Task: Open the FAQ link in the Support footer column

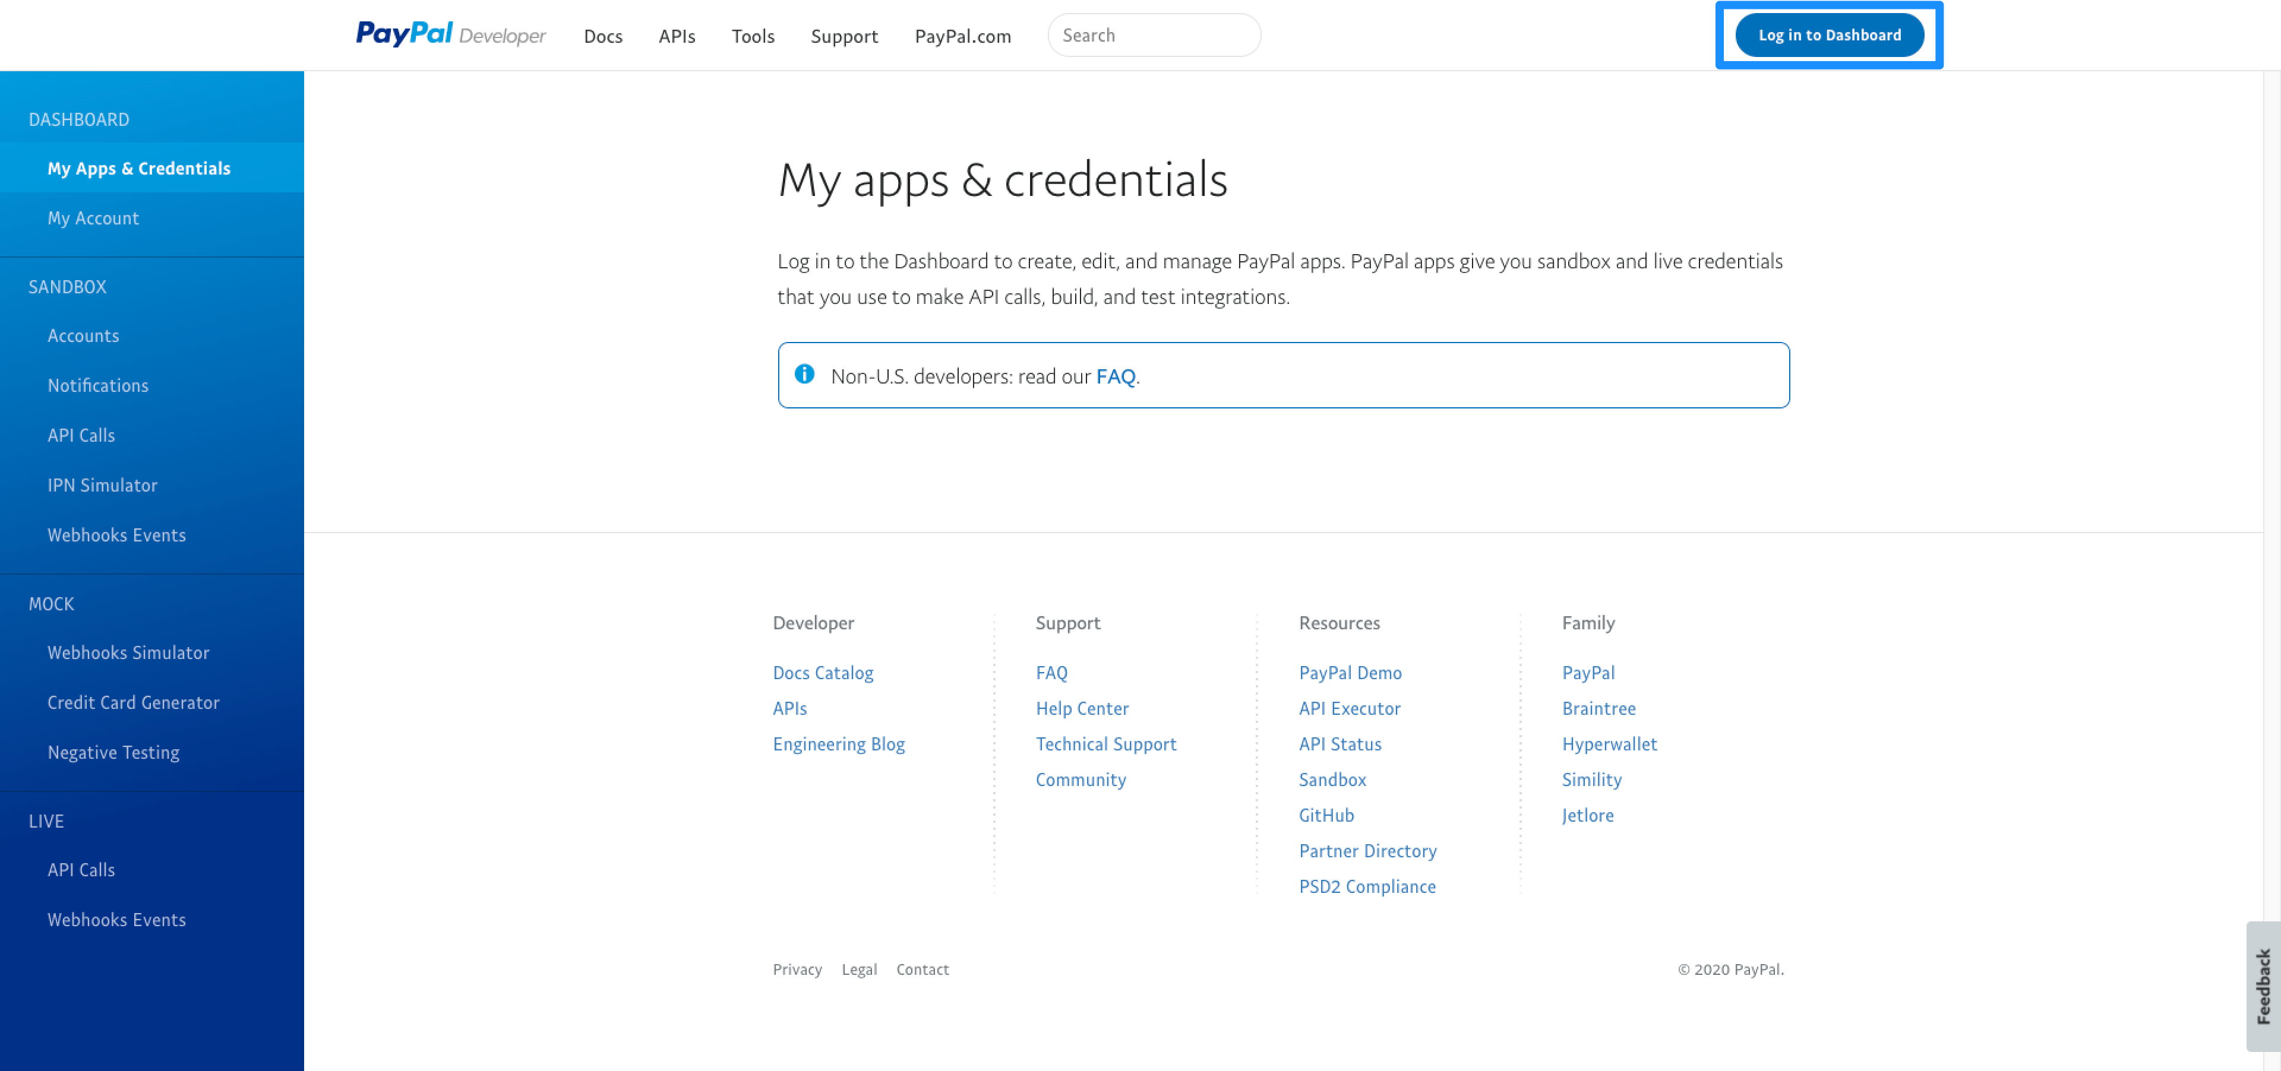Action: 1051,673
